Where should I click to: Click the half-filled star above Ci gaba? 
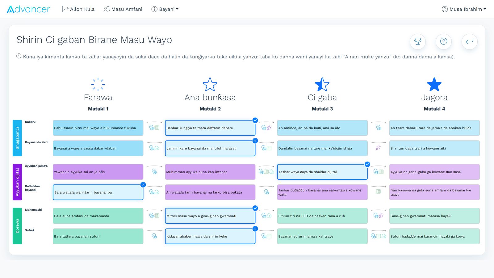(322, 84)
